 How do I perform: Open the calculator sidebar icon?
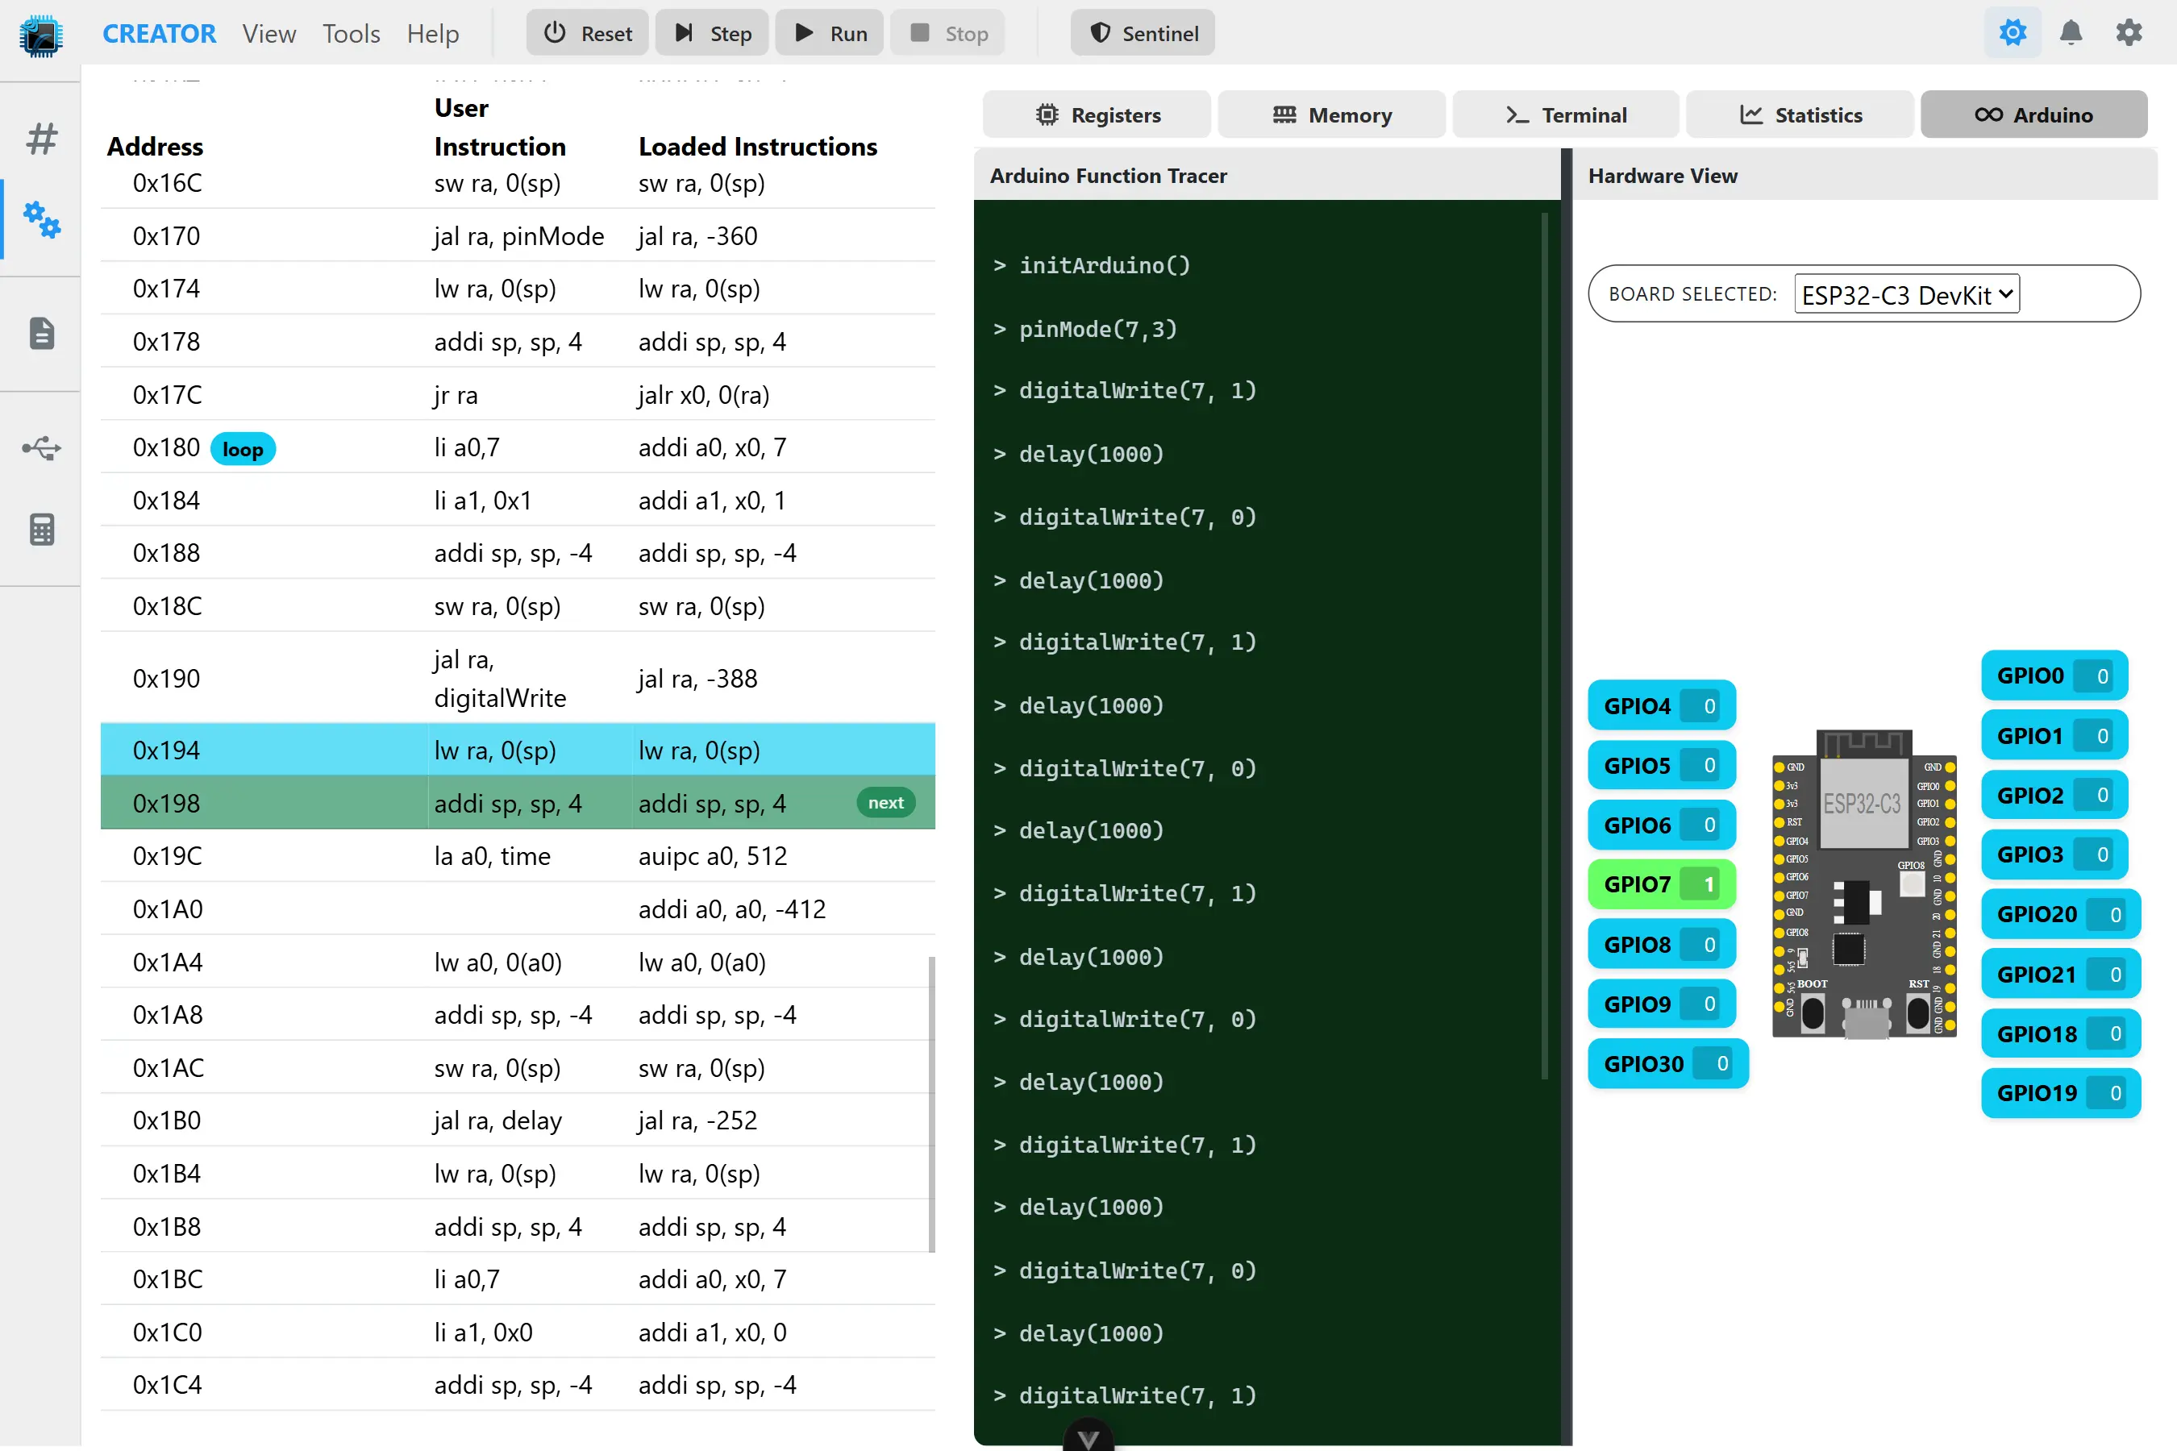[42, 530]
